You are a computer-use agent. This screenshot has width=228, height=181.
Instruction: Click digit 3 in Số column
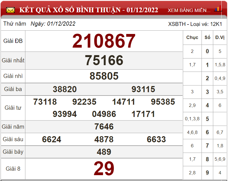[x=207, y=92]
